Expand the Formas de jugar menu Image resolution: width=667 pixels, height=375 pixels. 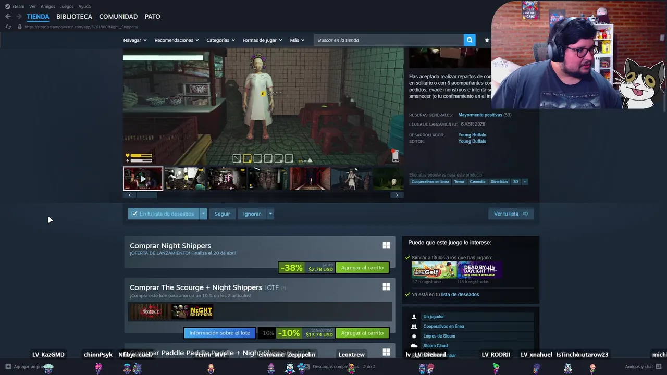click(262, 40)
